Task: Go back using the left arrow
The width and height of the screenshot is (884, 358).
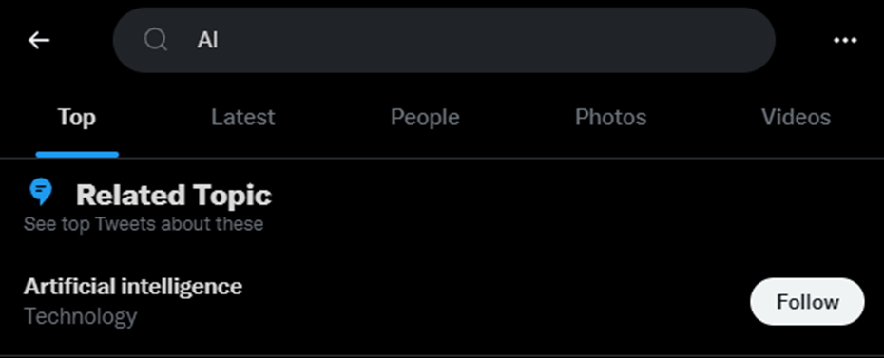Action: click(x=39, y=40)
